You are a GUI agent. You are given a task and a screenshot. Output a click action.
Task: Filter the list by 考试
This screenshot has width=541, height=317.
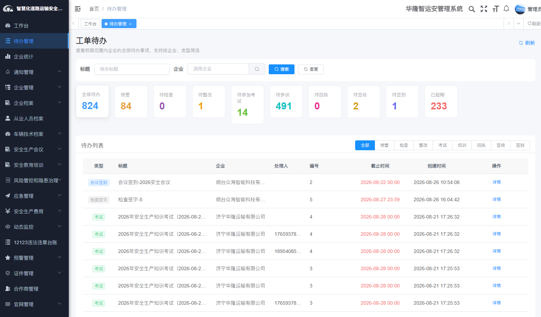(443, 145)
